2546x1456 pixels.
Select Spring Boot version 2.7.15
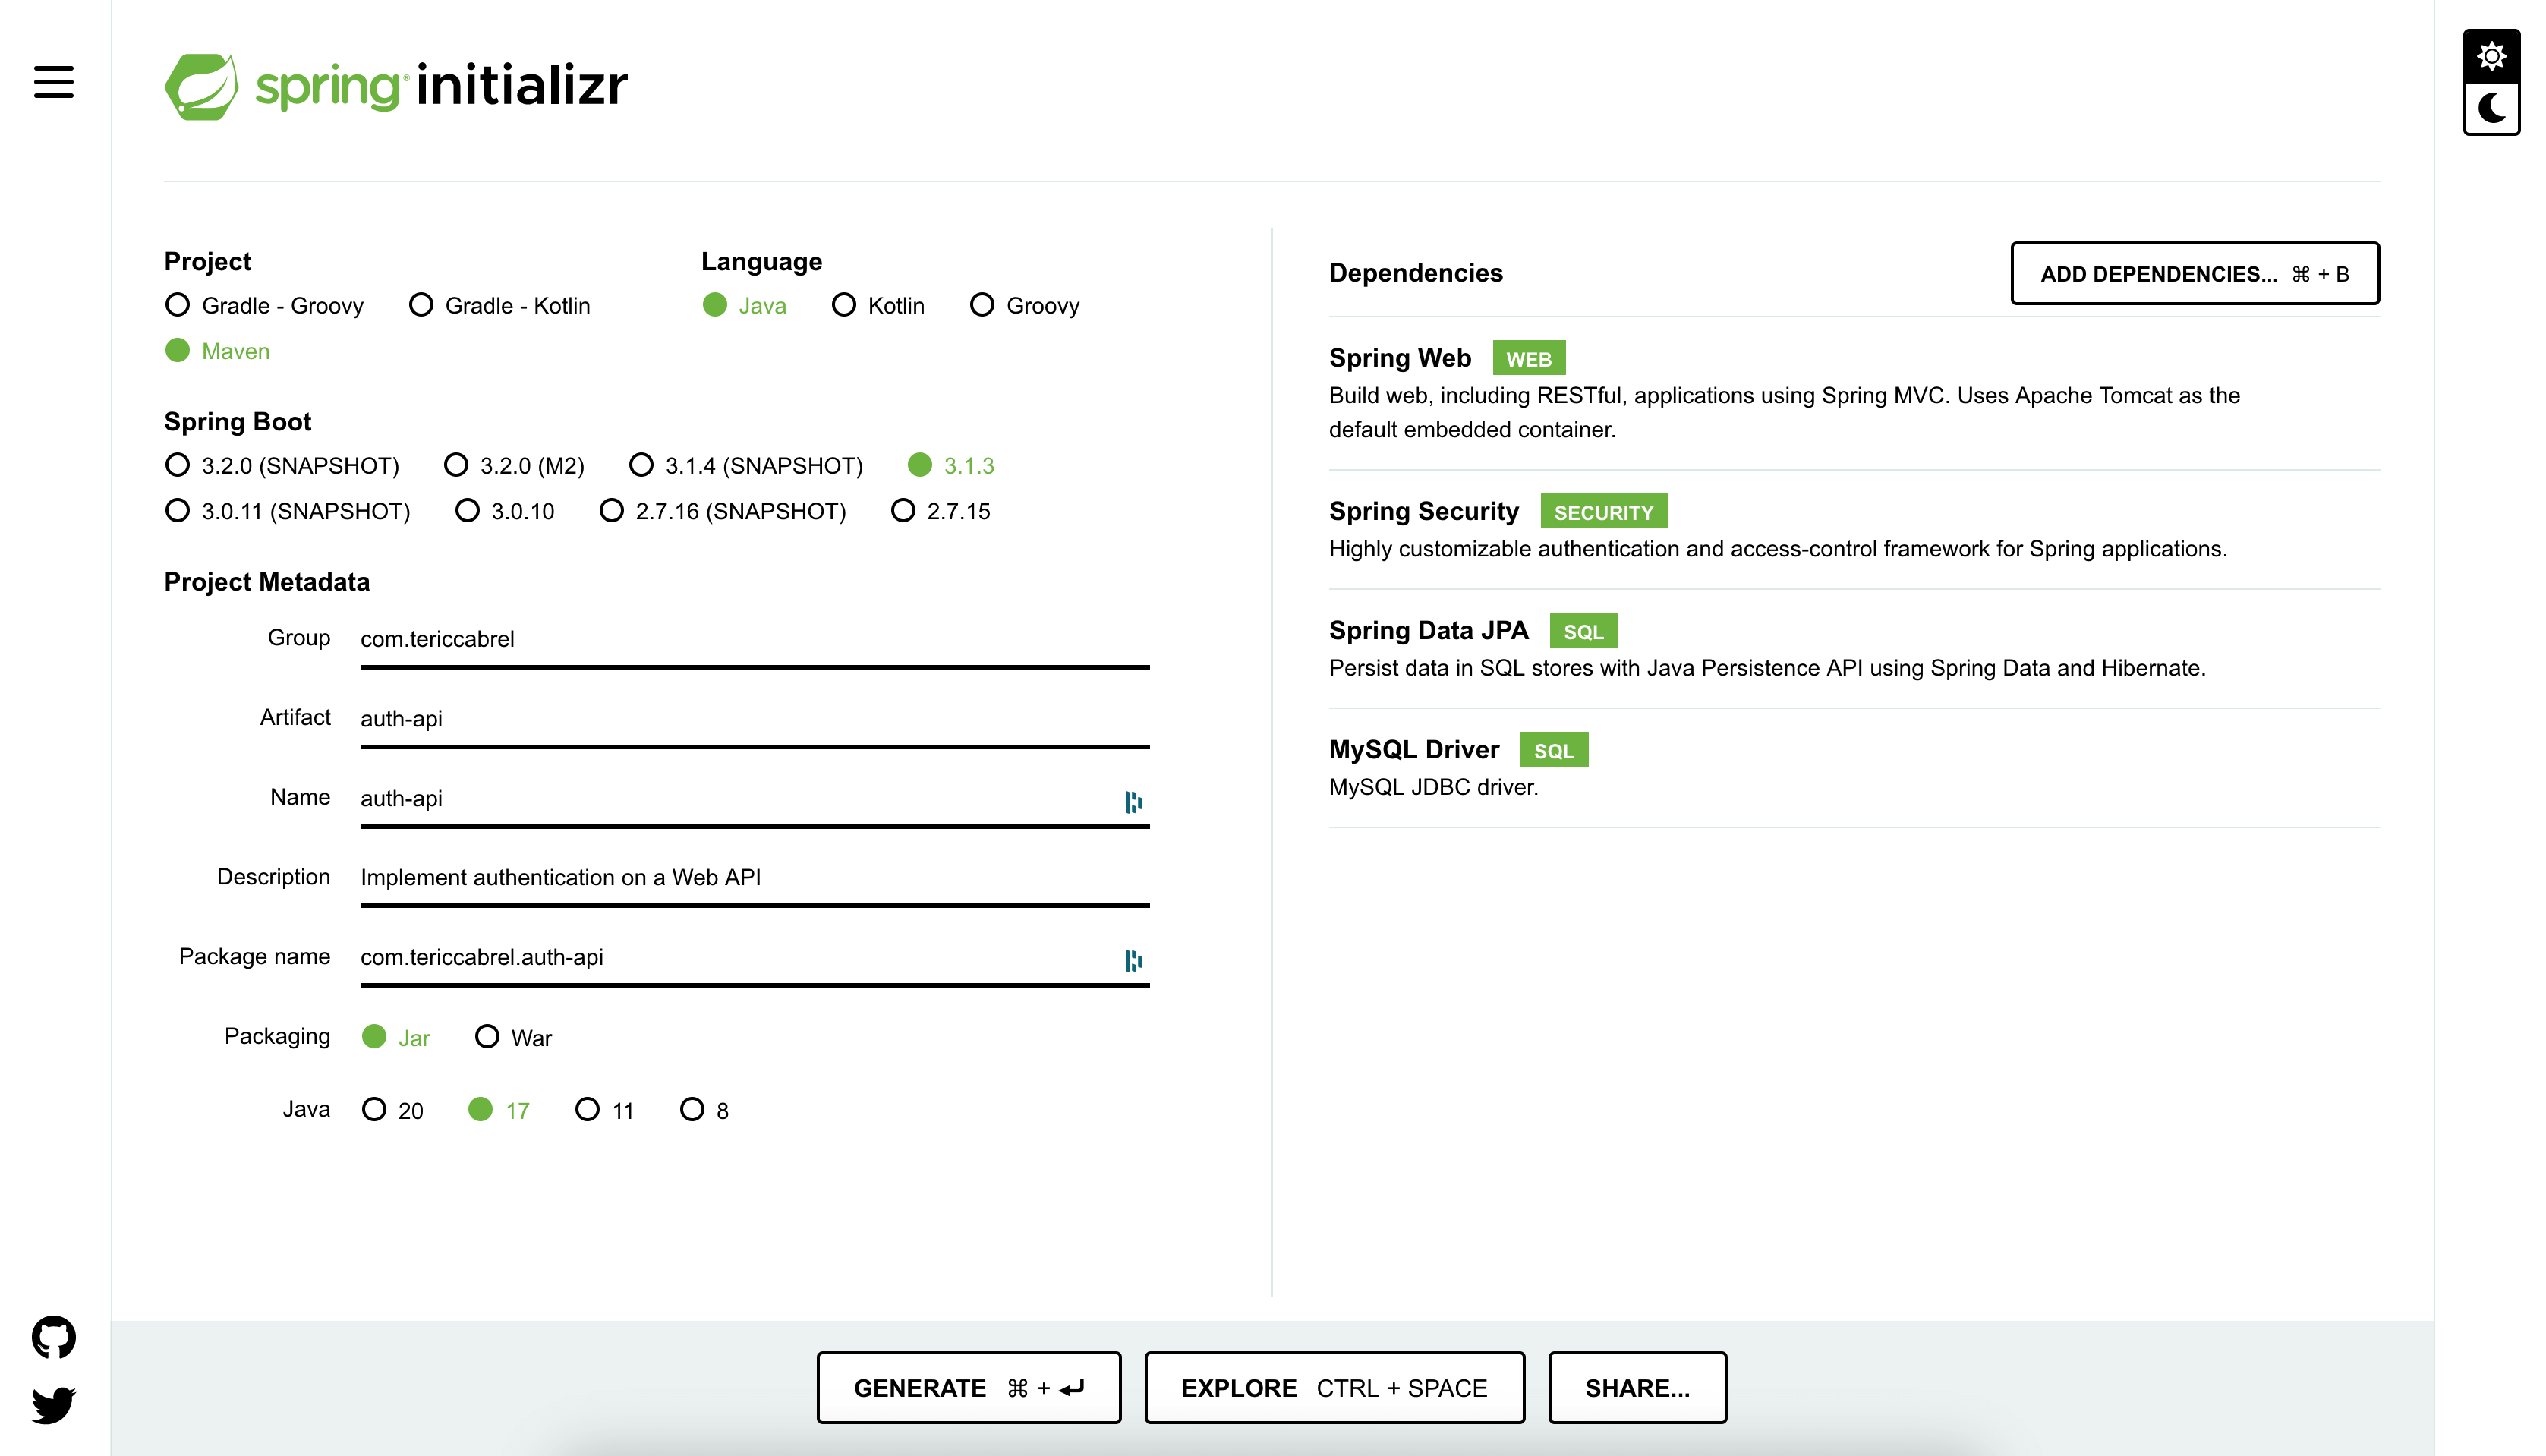coord(903,511)
